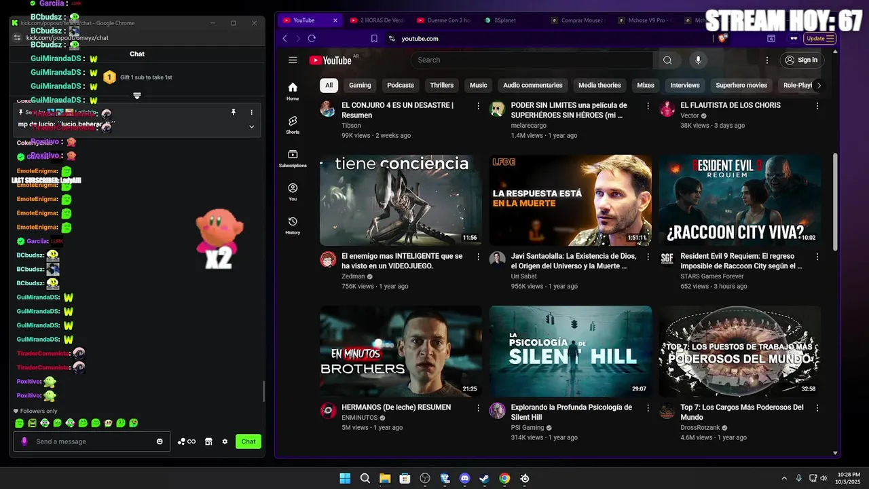Open You section in YouTube sidebar

(293, 192)
